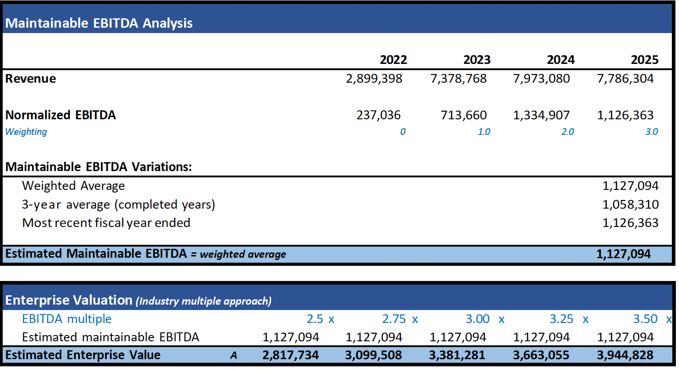This screenshot has width=679, height=369.
Task: Select the 2022 column header
Action: (x=393, y=60)
